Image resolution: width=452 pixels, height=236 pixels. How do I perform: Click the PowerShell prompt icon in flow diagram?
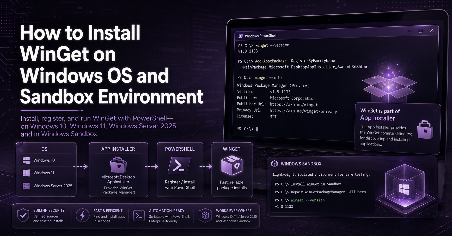pos(179,165)
